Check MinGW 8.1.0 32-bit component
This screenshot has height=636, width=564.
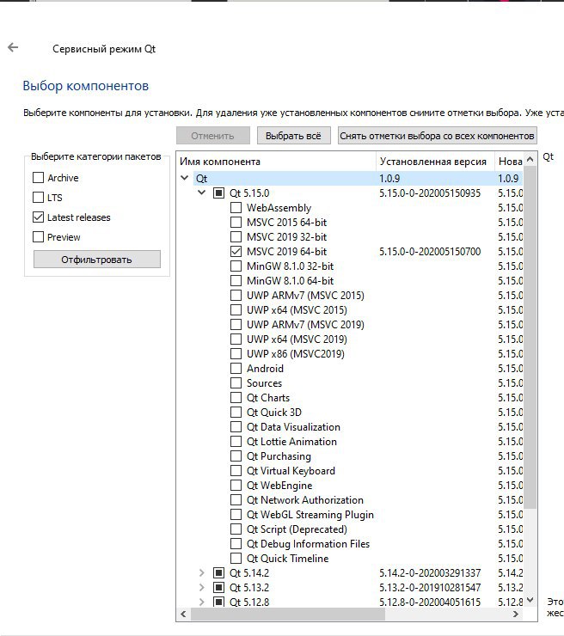(x=236, y=266)
